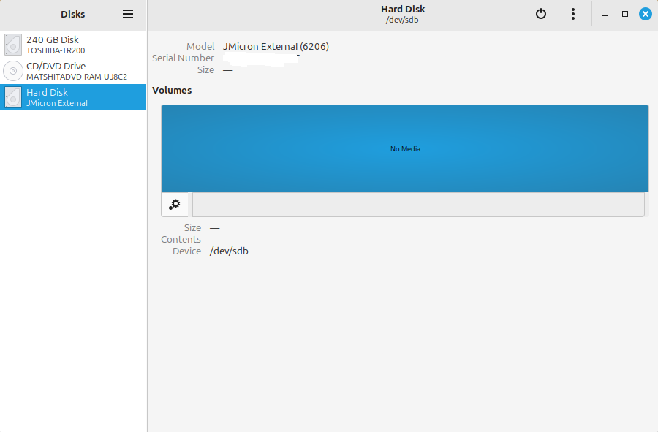Click the /dev/sdb device value
Screen dimensions: 658x432
point(229,251)
